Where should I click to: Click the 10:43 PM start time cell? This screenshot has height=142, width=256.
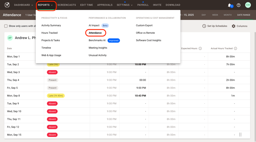tap(140, 96)
